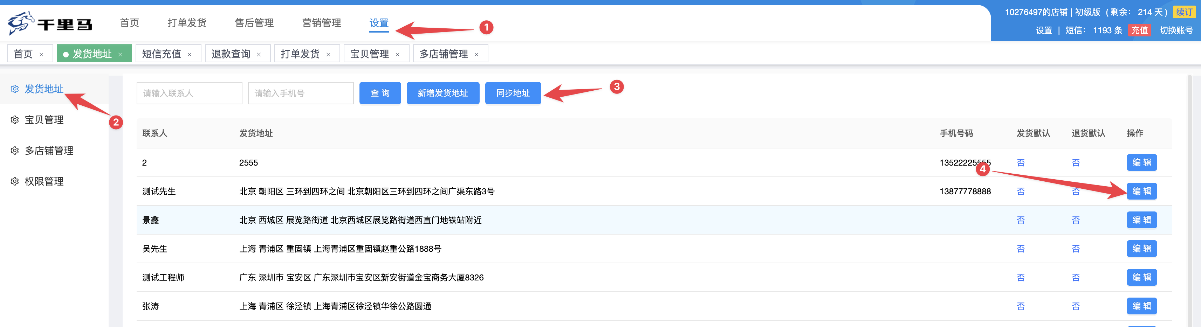Click gear icon beside 权限管理 in sidebar
The height and width of the screenshot is (327, 1201).
(x=14, y=181)
